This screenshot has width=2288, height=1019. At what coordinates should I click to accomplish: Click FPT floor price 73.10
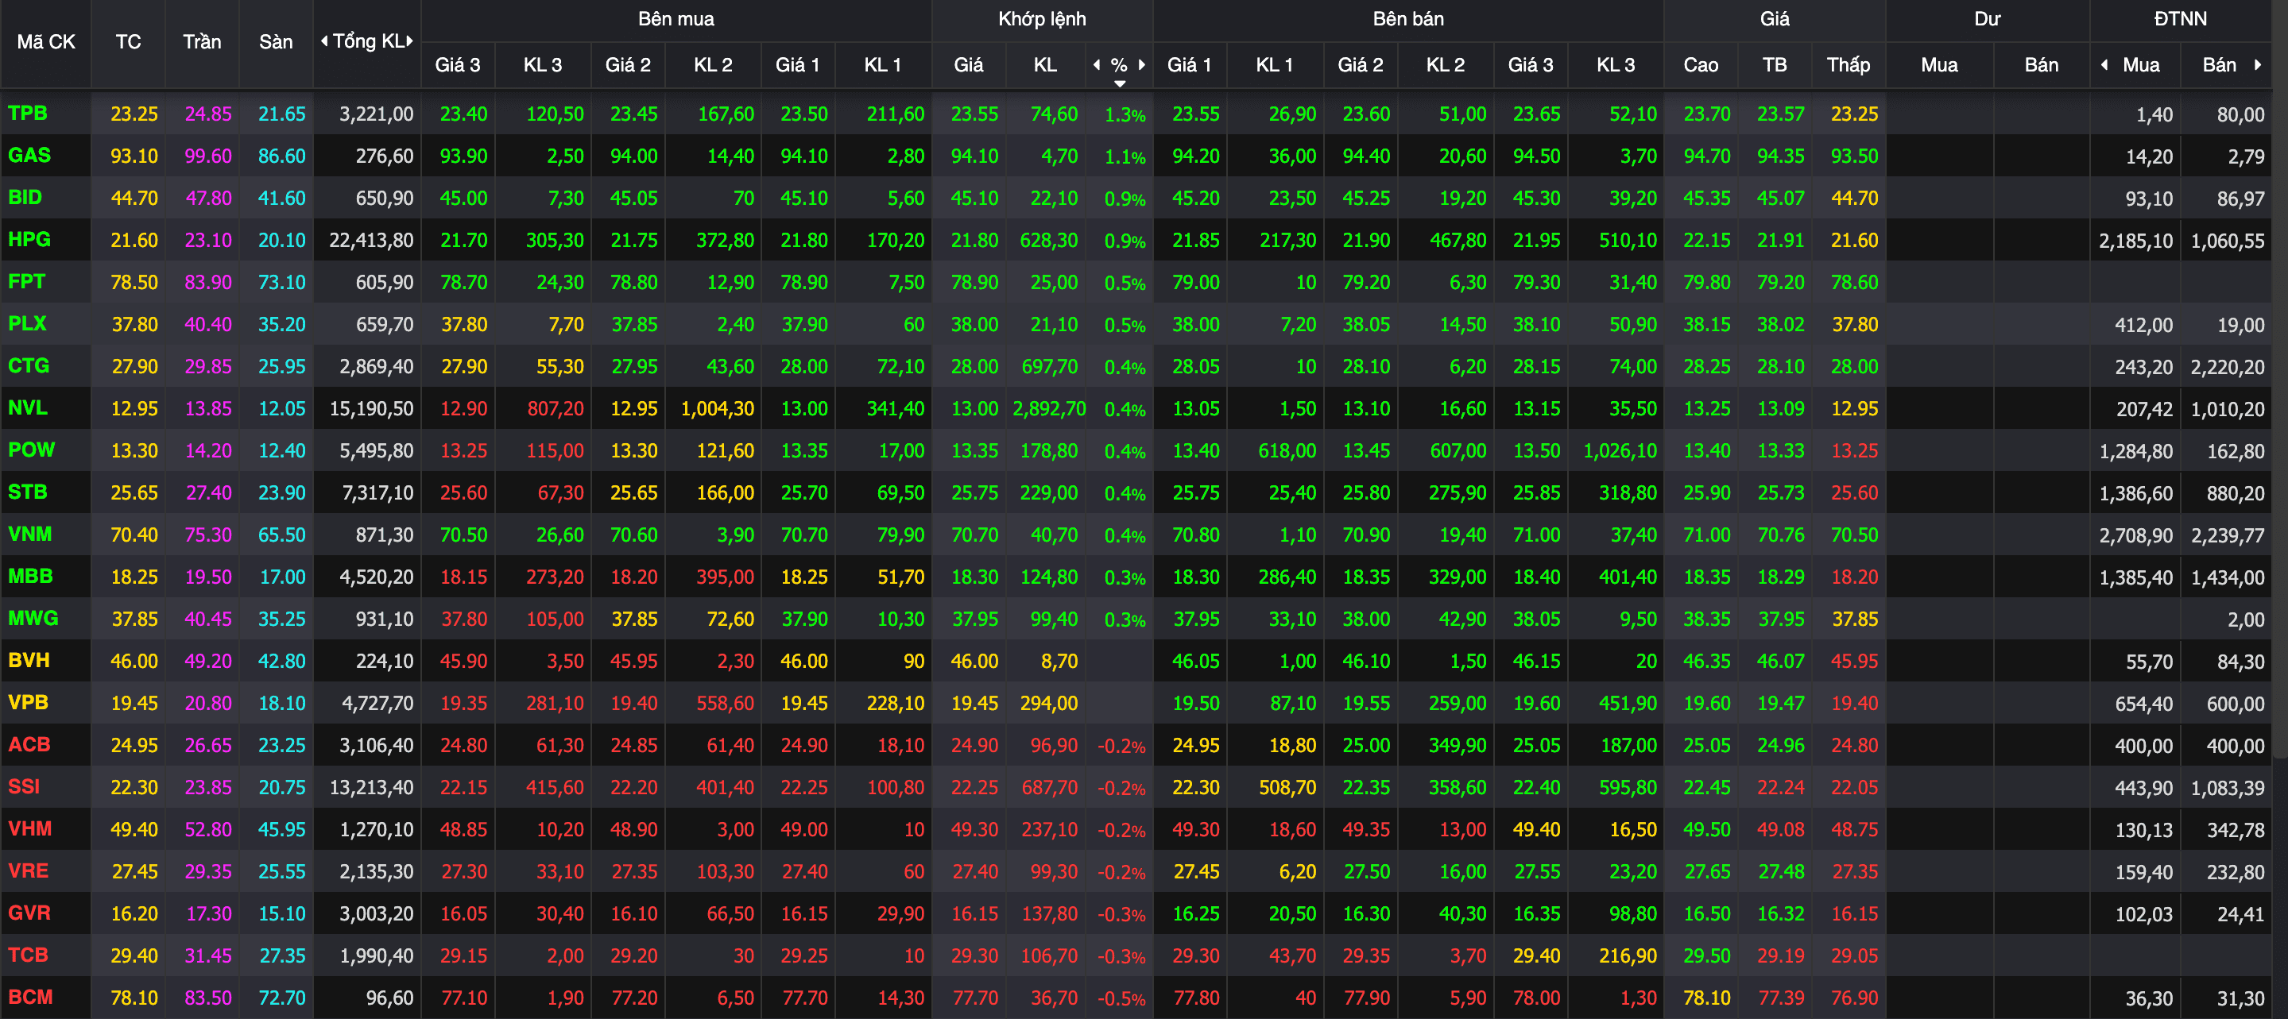coord(281,282)
